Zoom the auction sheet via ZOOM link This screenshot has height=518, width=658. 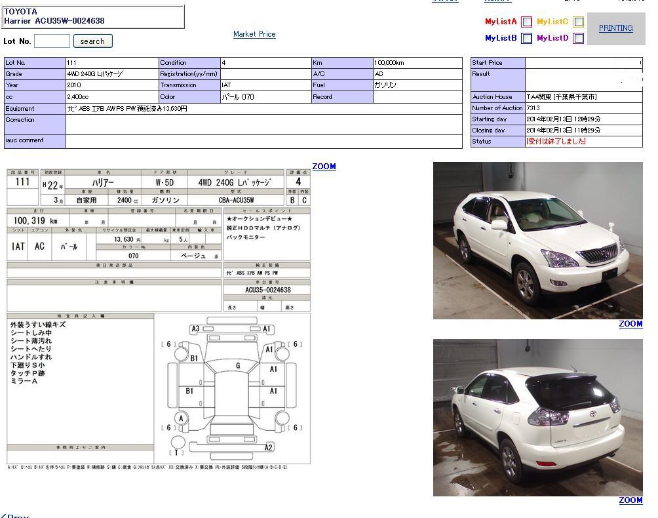click(324, 167)
